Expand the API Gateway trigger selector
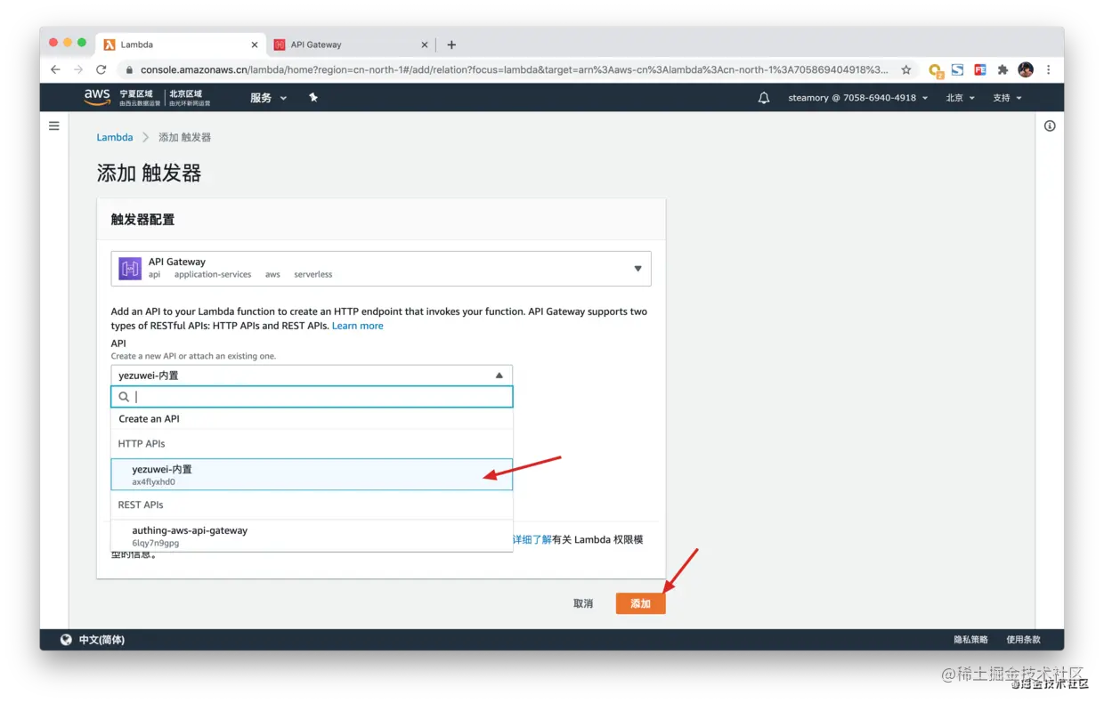Screen dimensions: 1104x703 381,268
